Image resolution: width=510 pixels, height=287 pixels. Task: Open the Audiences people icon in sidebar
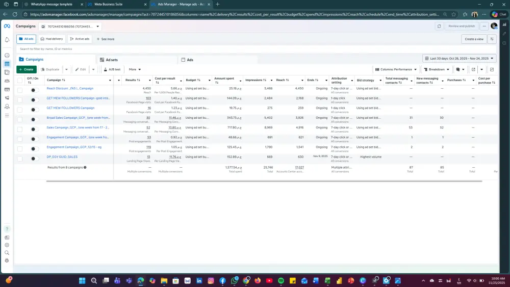pyautogui.click(x=7, y=81)
